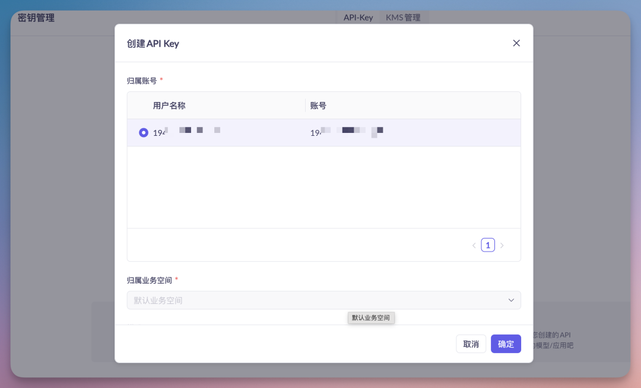Screen dimensions: 641x388
Task: Click the 密钥管理 page heading
Action: pos(36,18)
